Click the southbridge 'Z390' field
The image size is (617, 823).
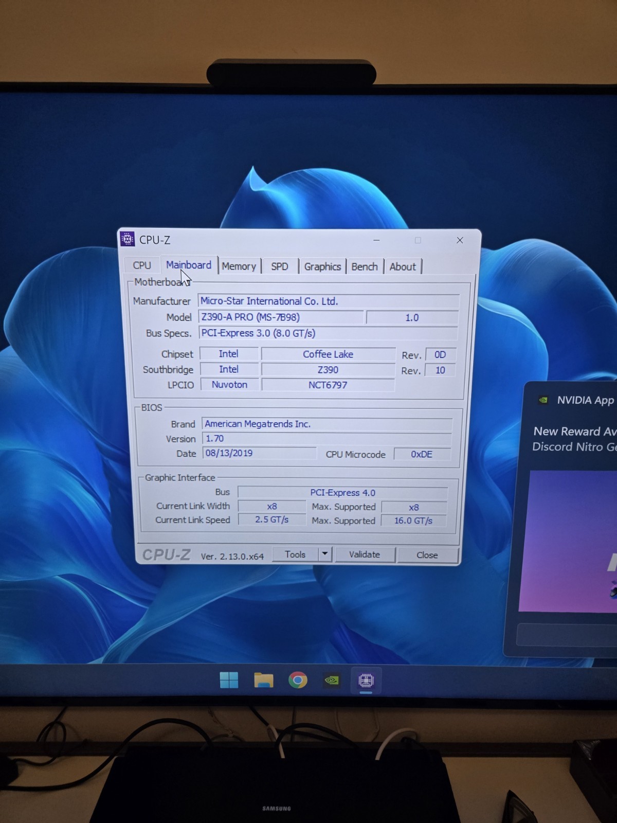point(328,370)
